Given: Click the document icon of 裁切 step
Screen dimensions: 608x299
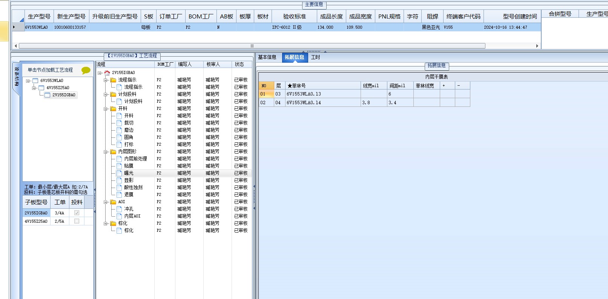Looking at the screenshot, I should click(x=119, y=123).
